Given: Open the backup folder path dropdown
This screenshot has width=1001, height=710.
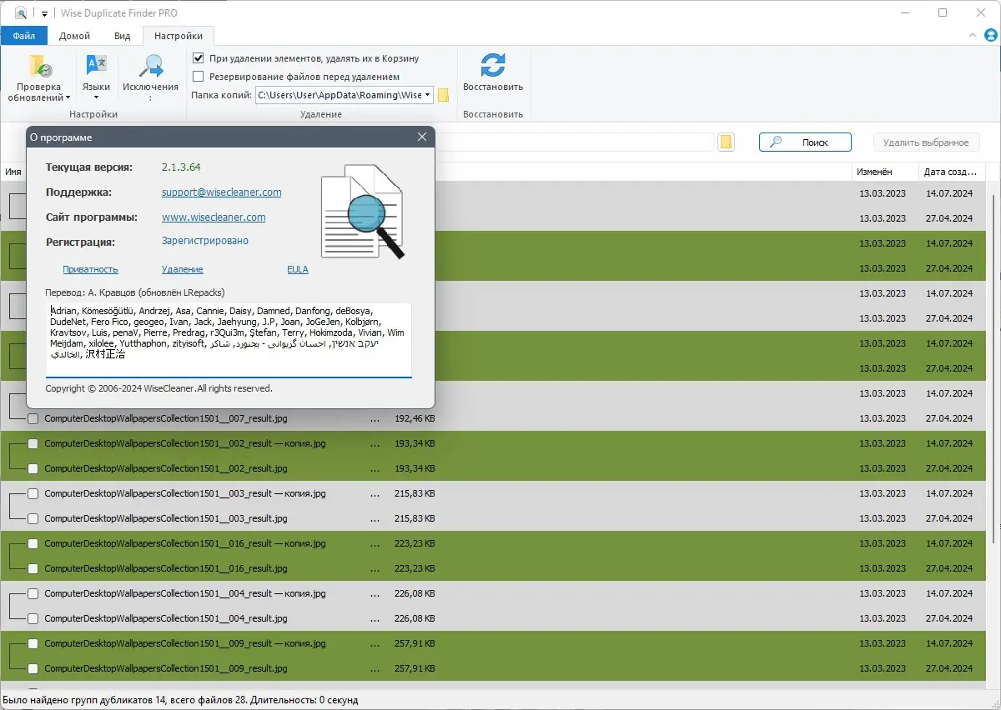Looking at the screenshot, I should coord(428,95).
